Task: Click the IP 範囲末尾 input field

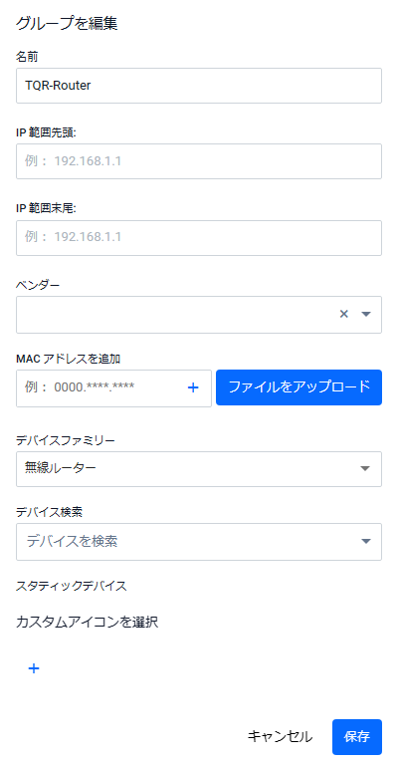Action: 199,238
